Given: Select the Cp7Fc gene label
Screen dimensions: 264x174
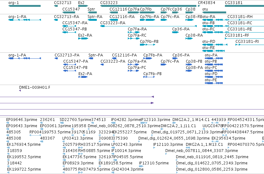Looking at the screenshot, I should pos(166,9).
